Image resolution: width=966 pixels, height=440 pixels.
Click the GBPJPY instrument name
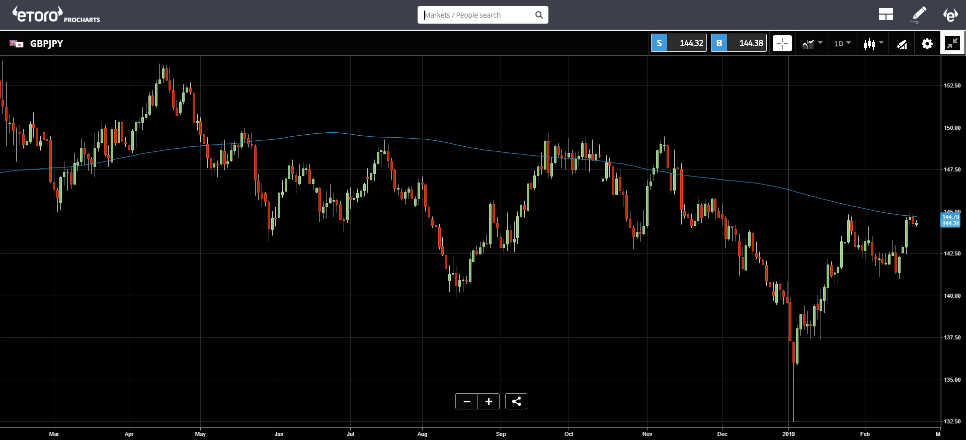click(46, 44)
